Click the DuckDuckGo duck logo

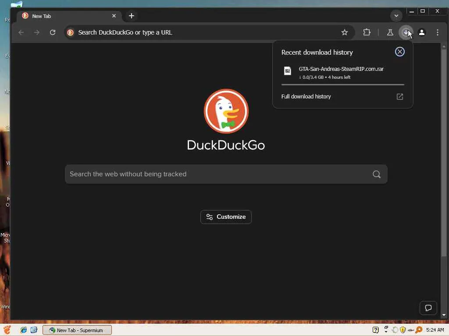(x=226, y=111)
